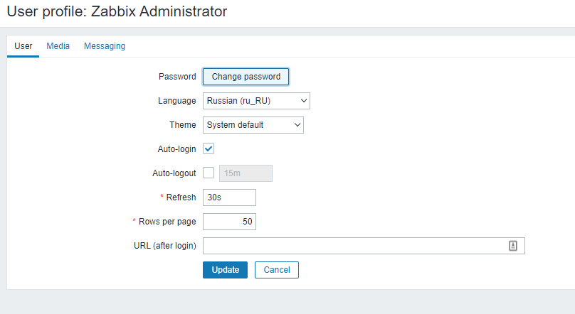Open the Media tab
This screenshot has width=575, height=314.
pos(58,46)
